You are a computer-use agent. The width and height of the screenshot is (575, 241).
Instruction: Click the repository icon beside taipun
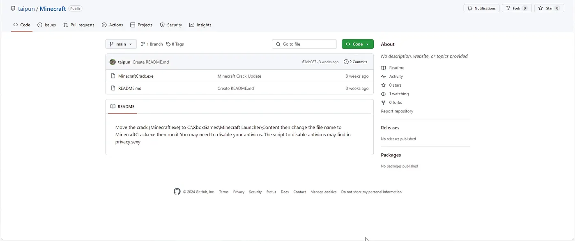13,9
